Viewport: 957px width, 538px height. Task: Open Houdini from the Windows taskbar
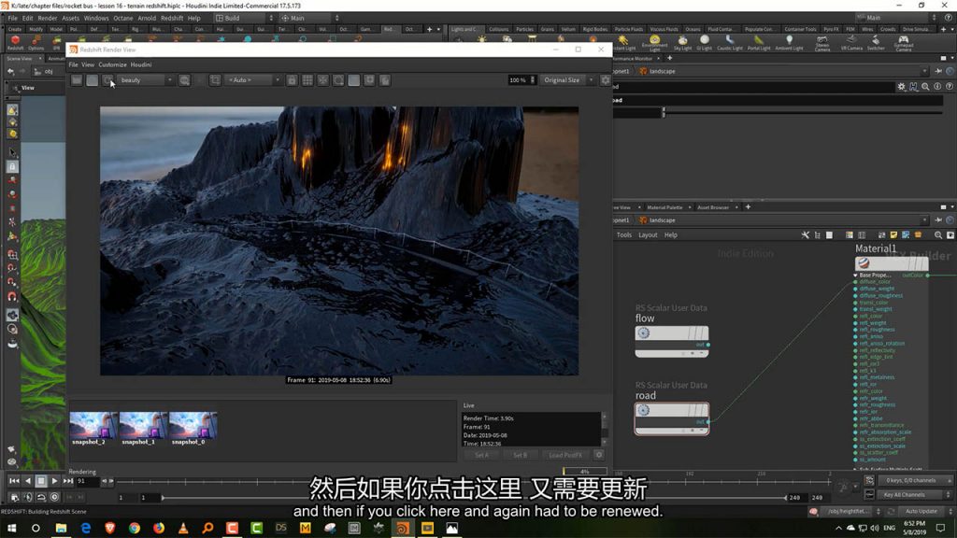tap(403, 528)
